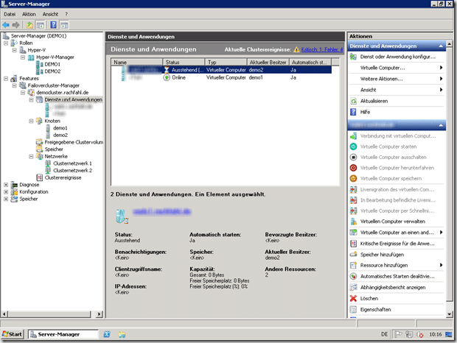Screen dimensions: 457x343
Task: Select Clusternetzwerk 1 in tree
Action: [72, 163]
